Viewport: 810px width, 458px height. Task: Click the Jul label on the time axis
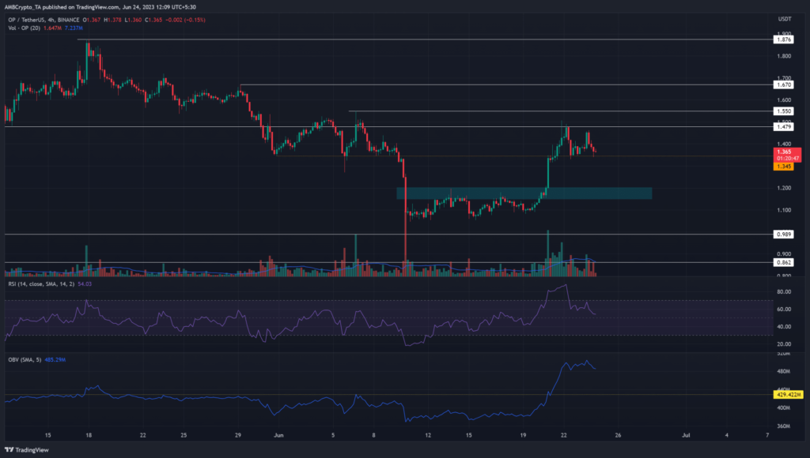pos(686,434)
